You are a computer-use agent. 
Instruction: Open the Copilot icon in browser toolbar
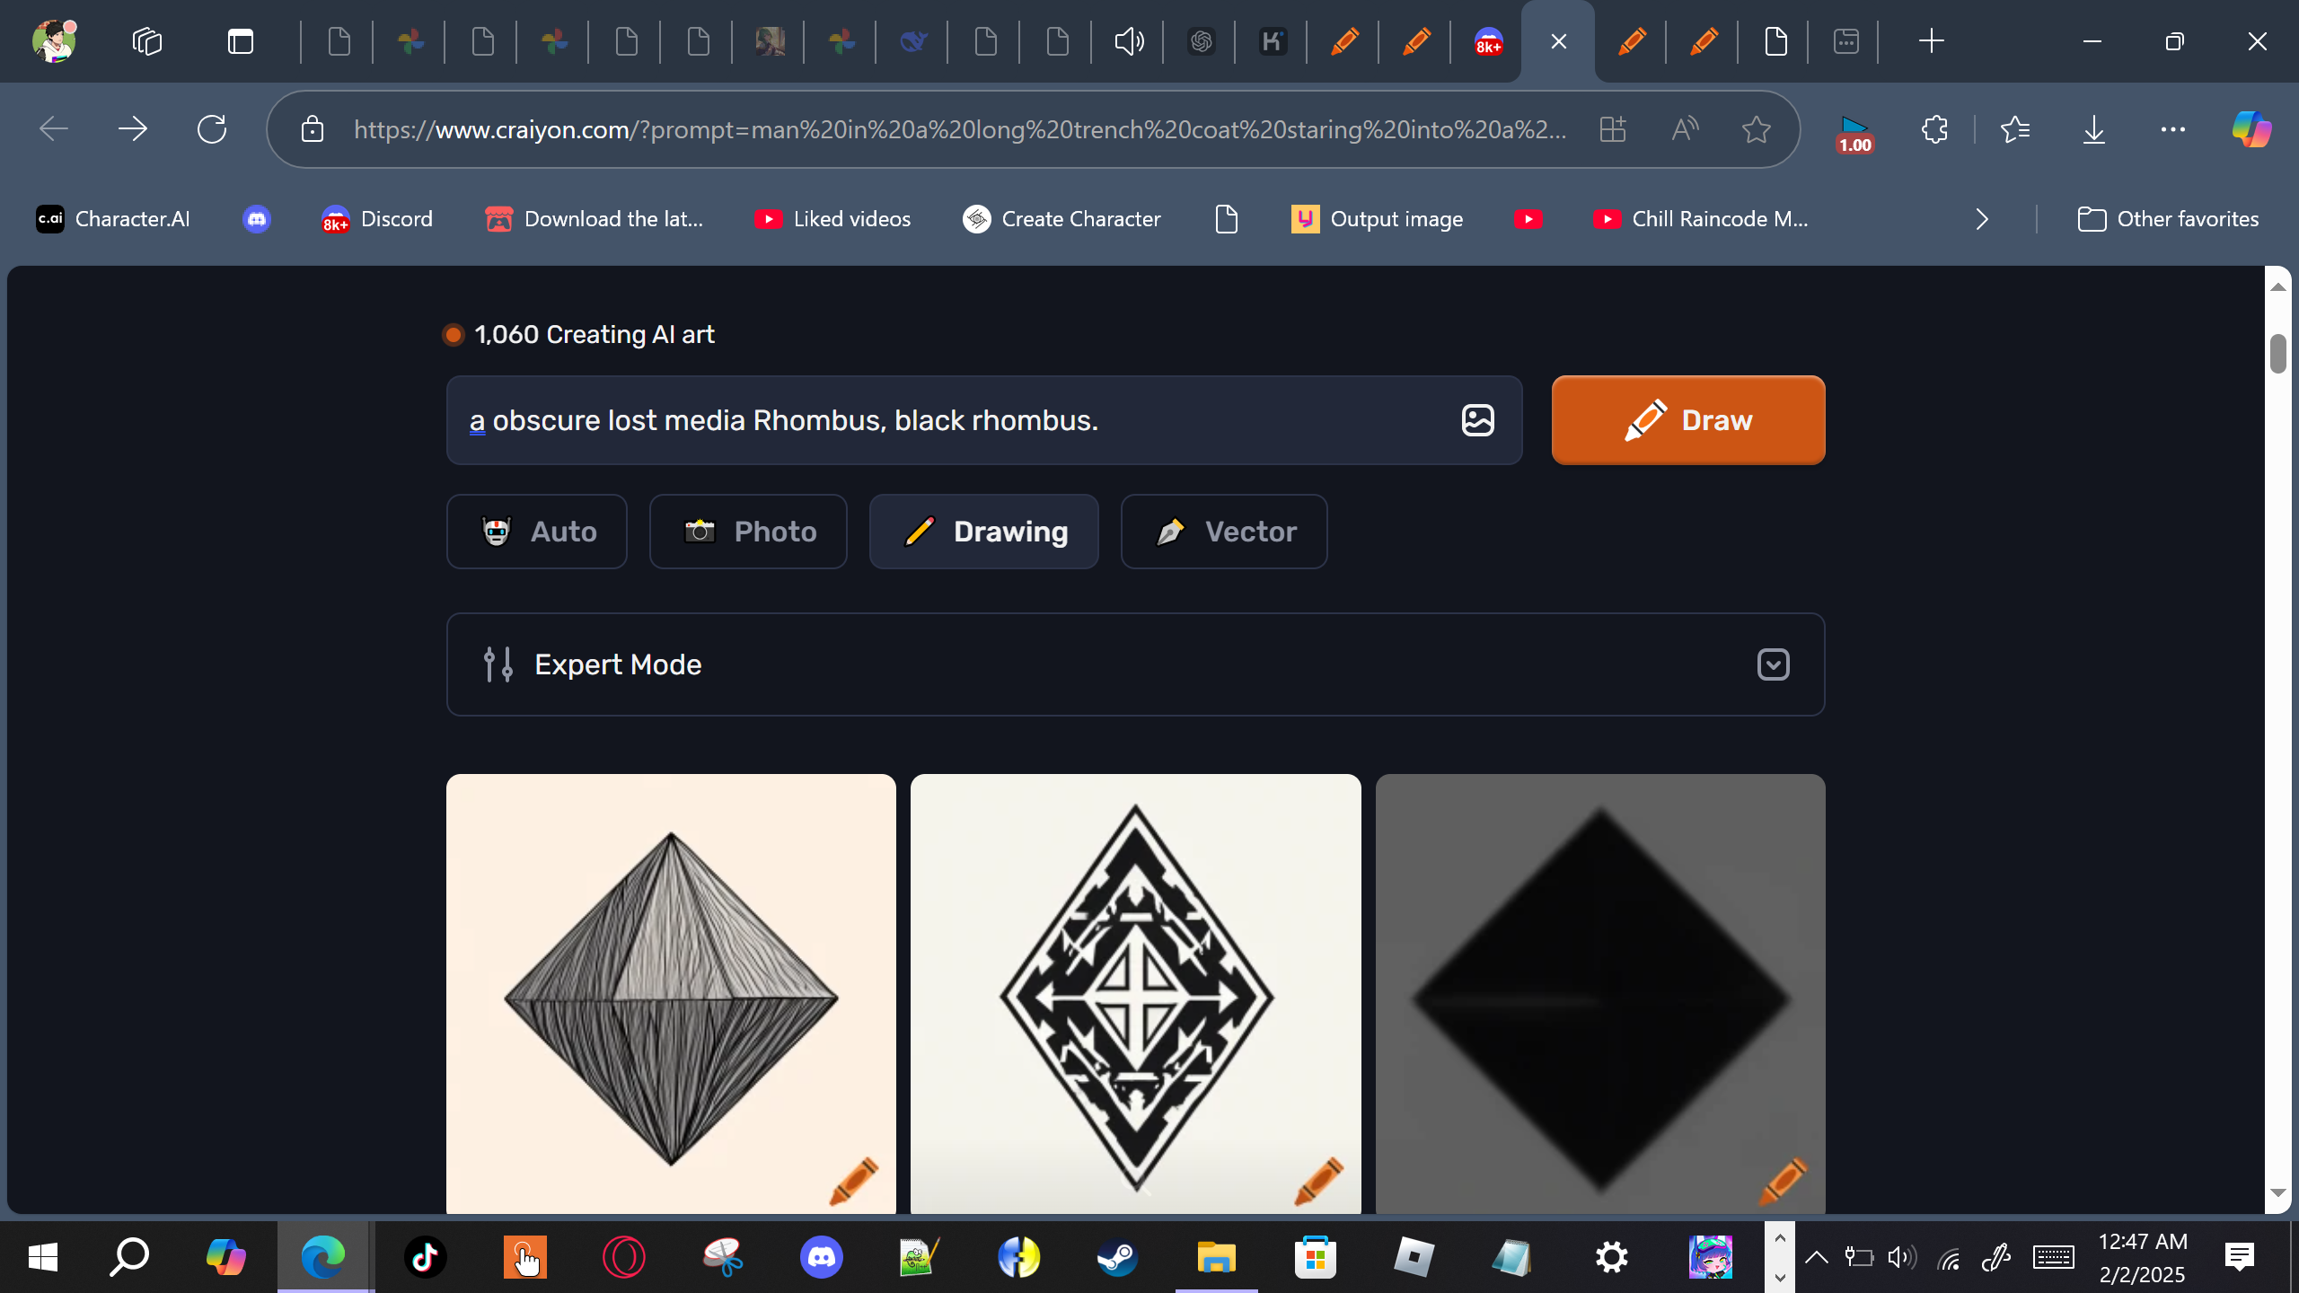coord(2251,129)
